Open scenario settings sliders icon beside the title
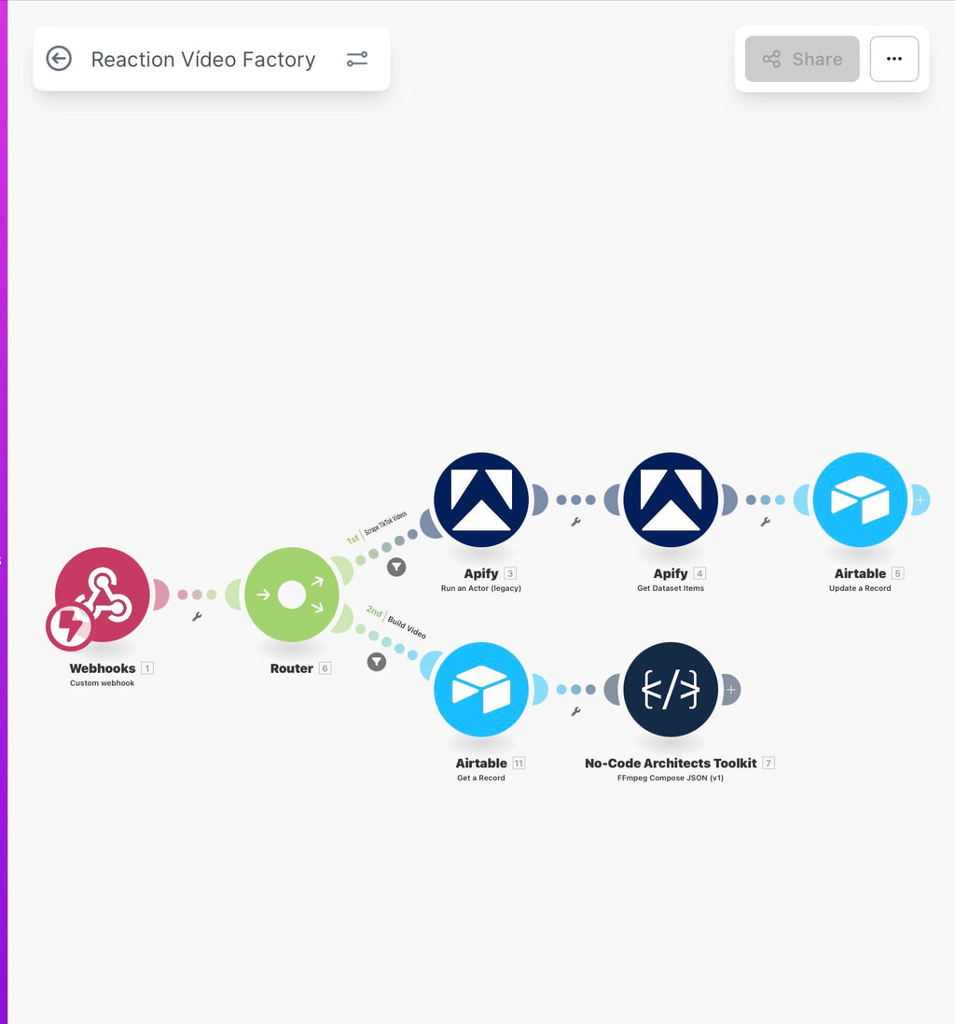Image resolution: width=955 pixels, height=1024 pixels. click(357, 59)
